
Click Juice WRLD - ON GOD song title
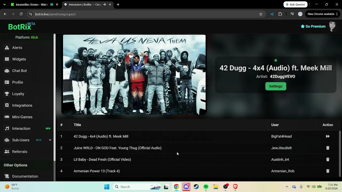pyautogui.click(x=118, y=148)
